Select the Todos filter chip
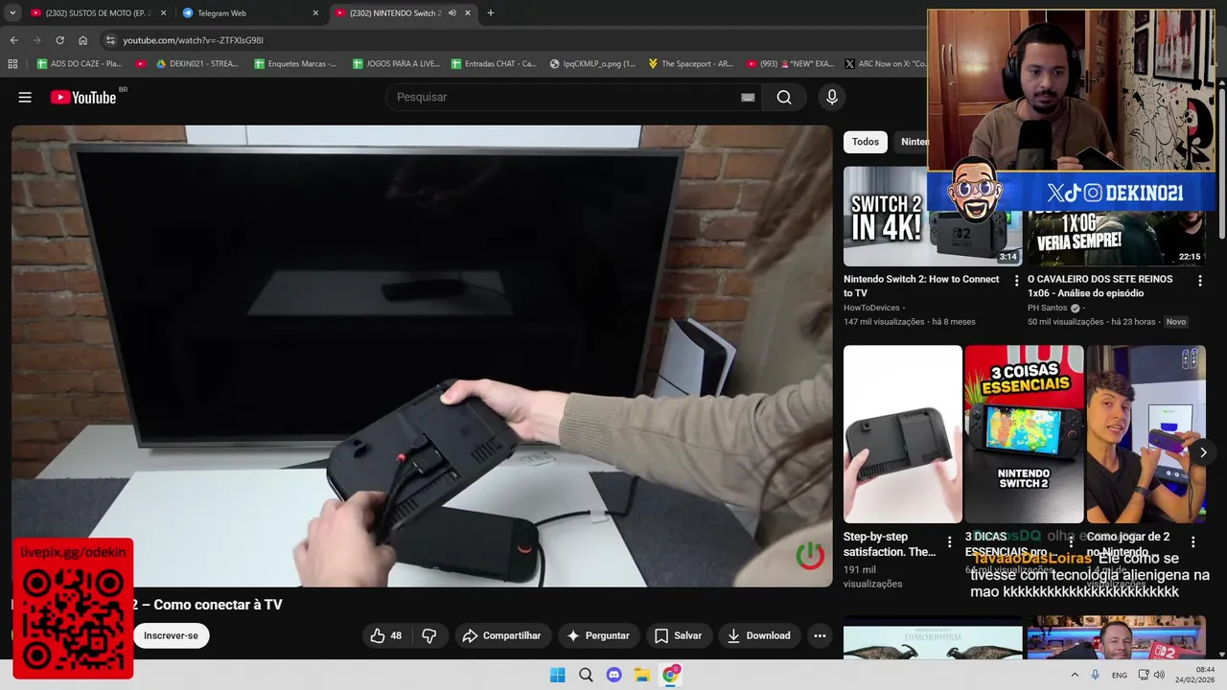Screen dimensions: 1227x690 [x=866, y=142]
